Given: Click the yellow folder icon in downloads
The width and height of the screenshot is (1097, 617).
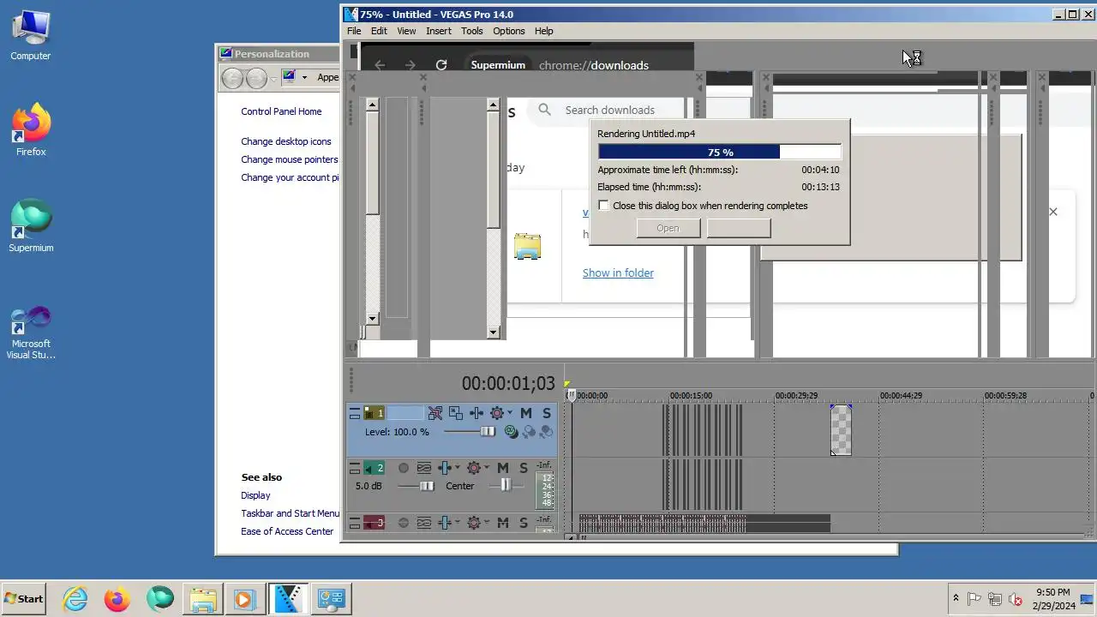Looking at the screenshot, I should tap(527, 246).
